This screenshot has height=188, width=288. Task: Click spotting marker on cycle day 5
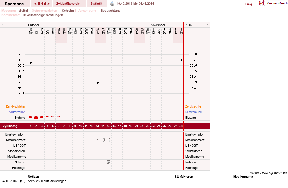coord(53,116)
